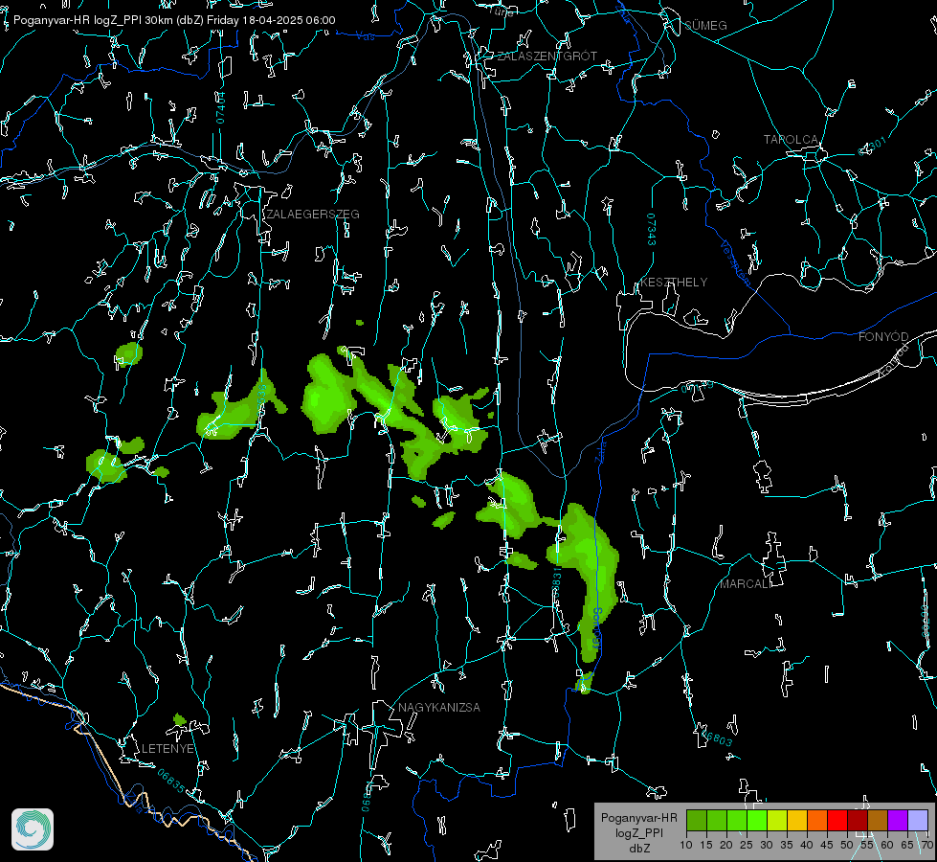Click the bright green 25-30 dBZ swatch

(x=757, y=820)
